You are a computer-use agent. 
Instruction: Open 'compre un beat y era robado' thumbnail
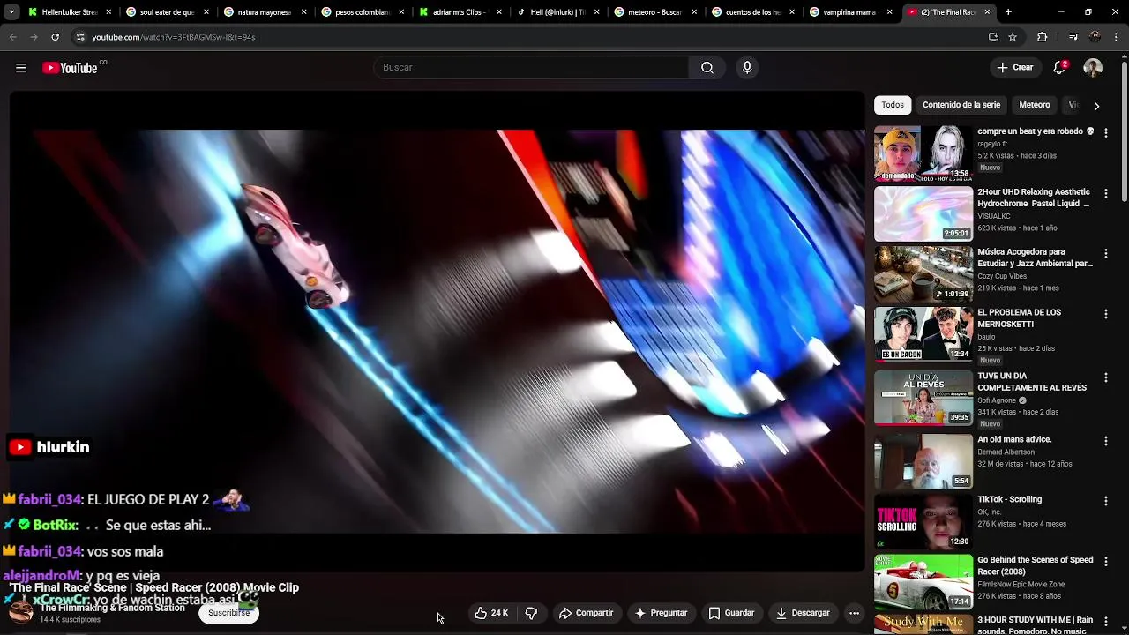tap(923, 153)
